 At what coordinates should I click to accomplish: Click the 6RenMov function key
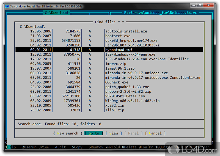coord(97,147)
